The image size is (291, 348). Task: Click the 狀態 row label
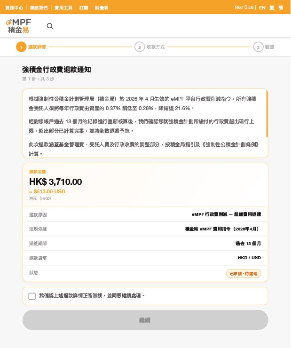(x=33, y=273)
